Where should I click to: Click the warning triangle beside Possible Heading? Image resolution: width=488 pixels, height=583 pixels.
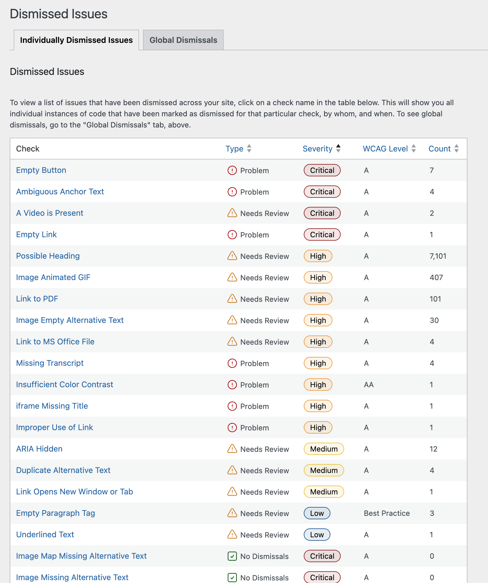tap(233, 256)
